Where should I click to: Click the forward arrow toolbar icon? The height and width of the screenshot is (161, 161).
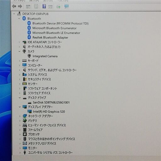(20, 7)
